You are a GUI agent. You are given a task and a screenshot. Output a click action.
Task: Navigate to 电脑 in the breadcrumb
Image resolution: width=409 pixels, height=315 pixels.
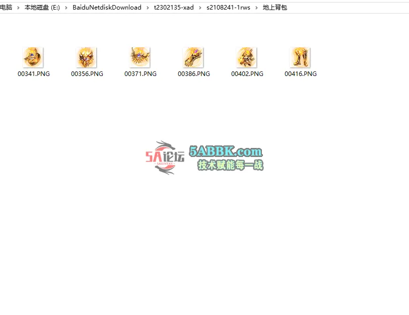pos(6,8)
